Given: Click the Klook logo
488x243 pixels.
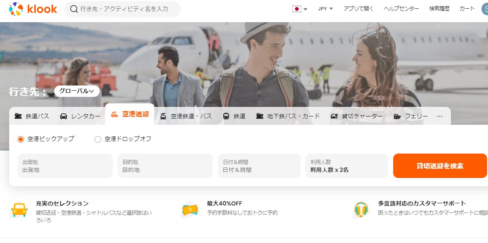Looking at the screenshot, I should 33,9.
